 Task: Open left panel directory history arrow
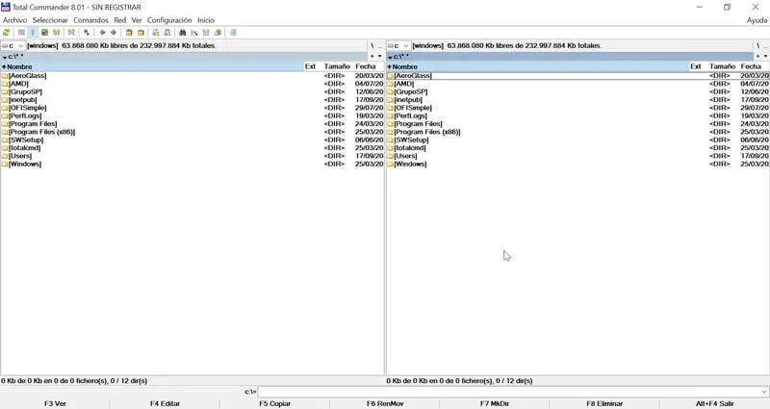379,57
